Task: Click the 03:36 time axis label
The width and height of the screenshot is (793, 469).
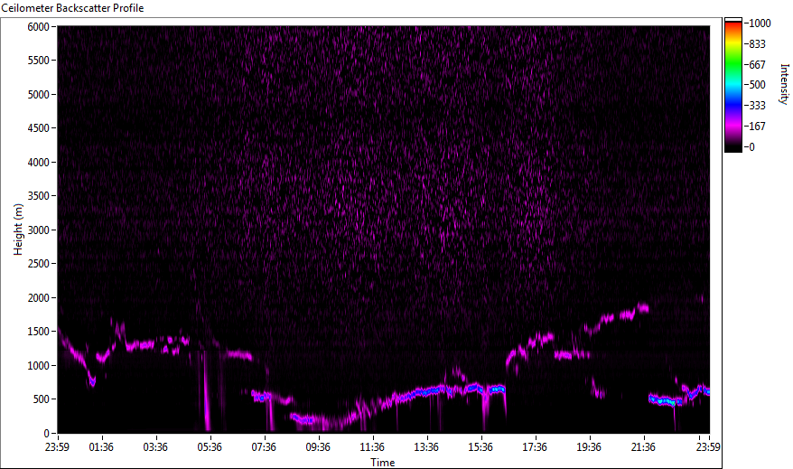Action: click(155, 447)
